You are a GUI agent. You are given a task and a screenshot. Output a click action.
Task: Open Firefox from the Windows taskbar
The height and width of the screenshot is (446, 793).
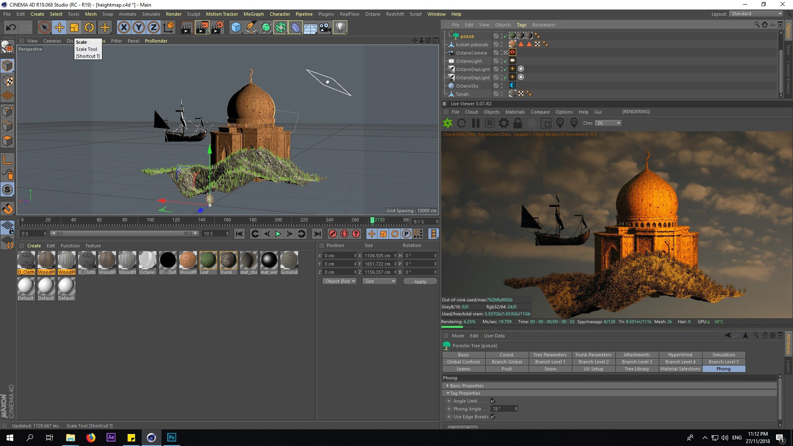90,437
